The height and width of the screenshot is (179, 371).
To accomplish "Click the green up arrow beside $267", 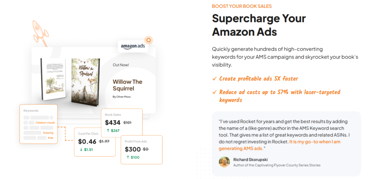I will [x=108, y=130].
